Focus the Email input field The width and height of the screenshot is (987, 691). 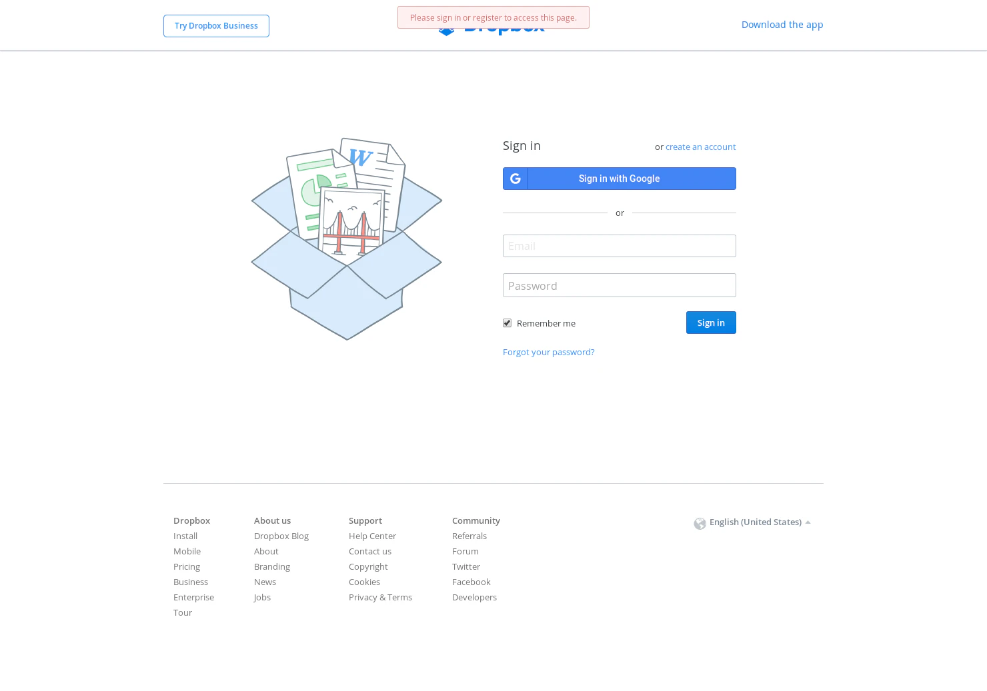(x=620, y=246)
